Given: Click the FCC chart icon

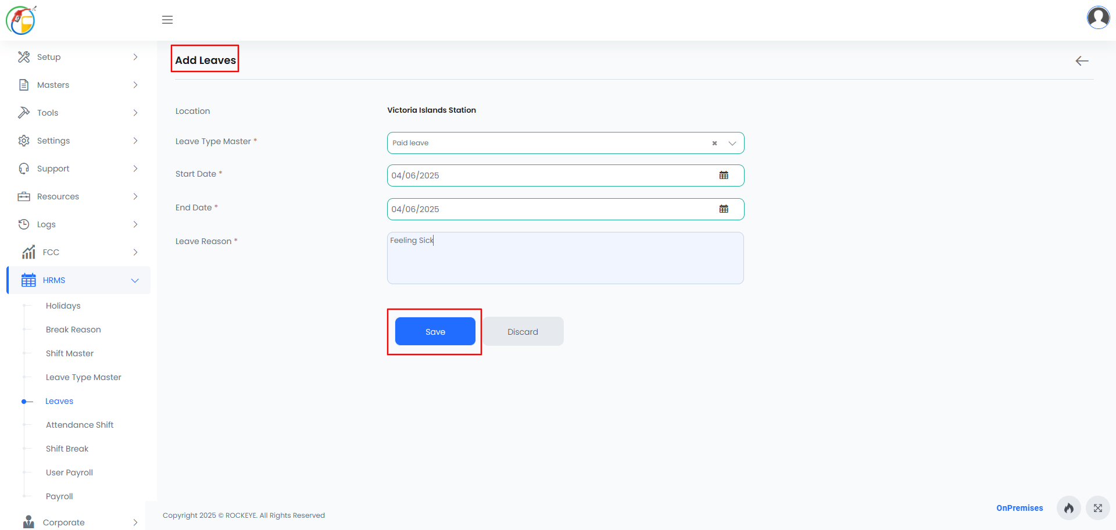Looking at the screenshot, I should tap(28, 252).
